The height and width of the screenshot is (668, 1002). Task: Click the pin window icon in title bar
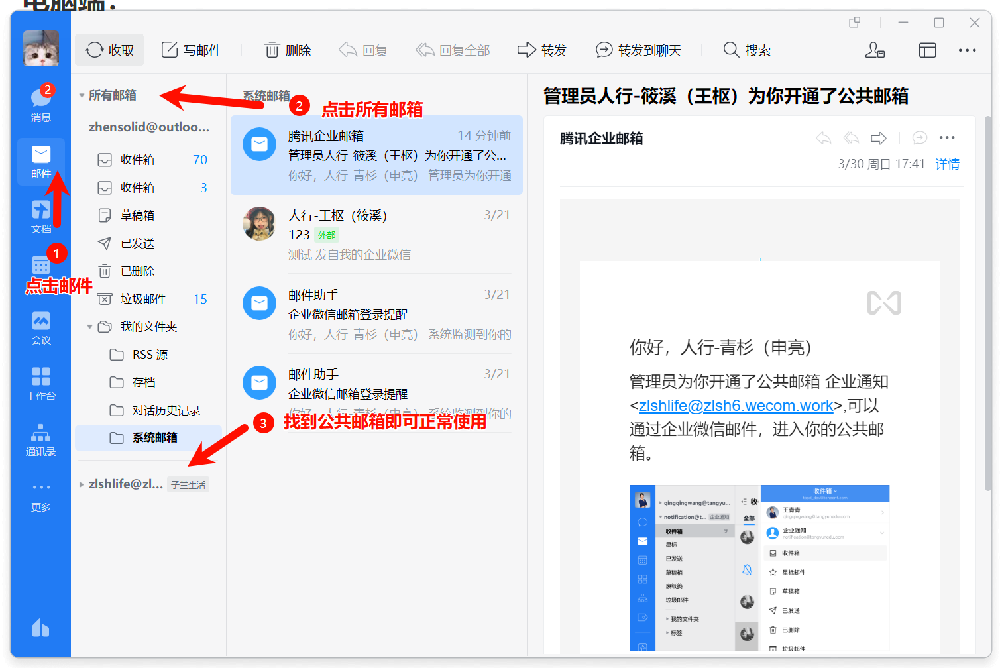pos(855,23)
